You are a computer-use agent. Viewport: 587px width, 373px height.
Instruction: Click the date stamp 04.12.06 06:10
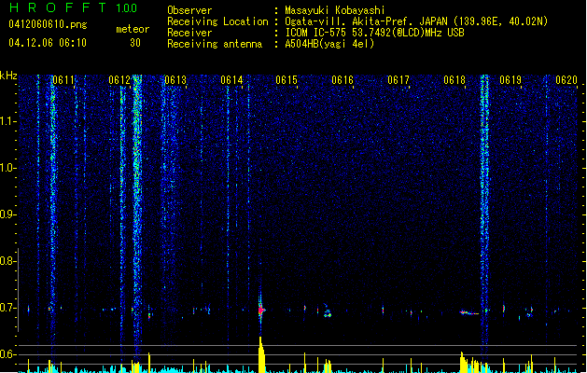48,43
